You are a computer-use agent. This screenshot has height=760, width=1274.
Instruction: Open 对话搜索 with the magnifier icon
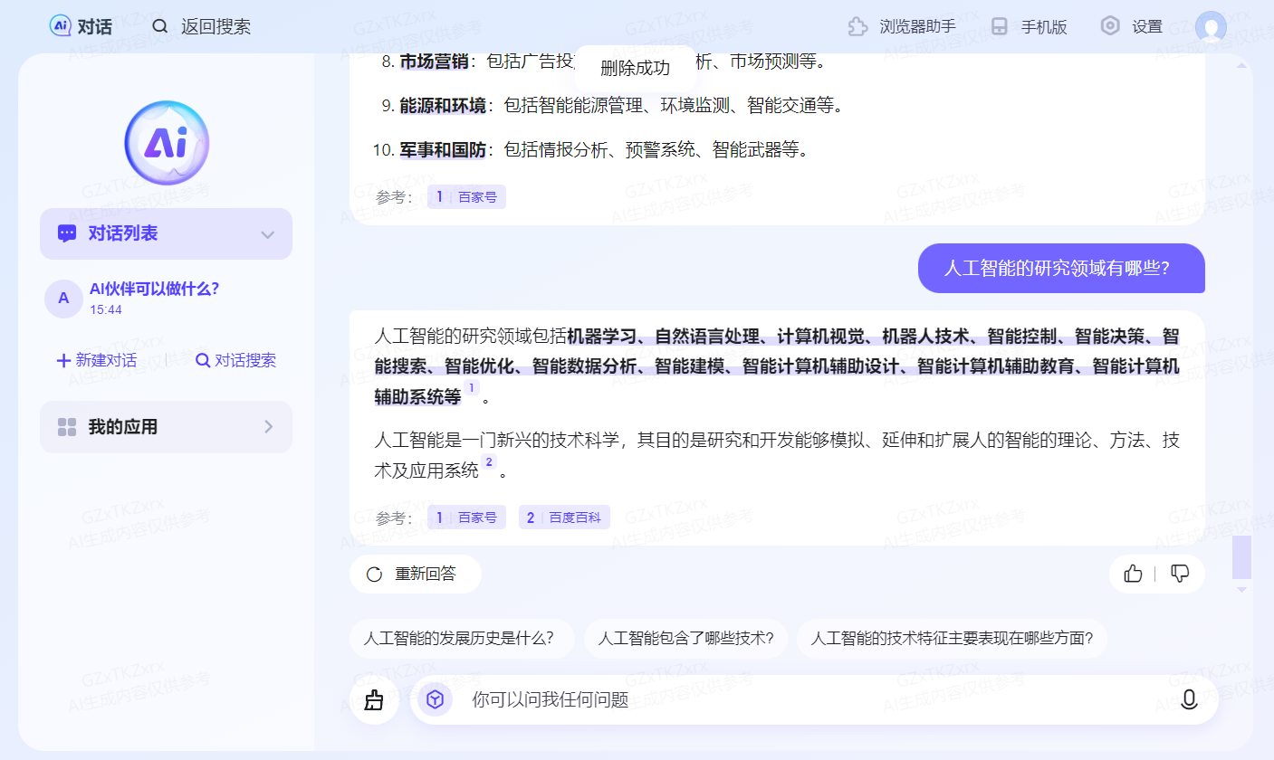203,360
